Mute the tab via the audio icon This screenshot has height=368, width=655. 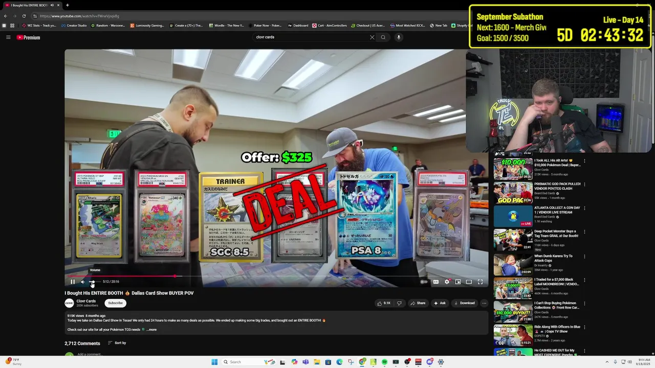tap(52, 5)
